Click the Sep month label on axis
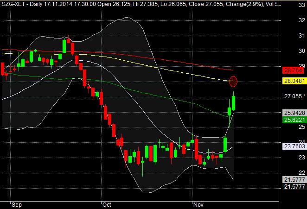Viewport: 307px width, 209px height. point(17,205)
